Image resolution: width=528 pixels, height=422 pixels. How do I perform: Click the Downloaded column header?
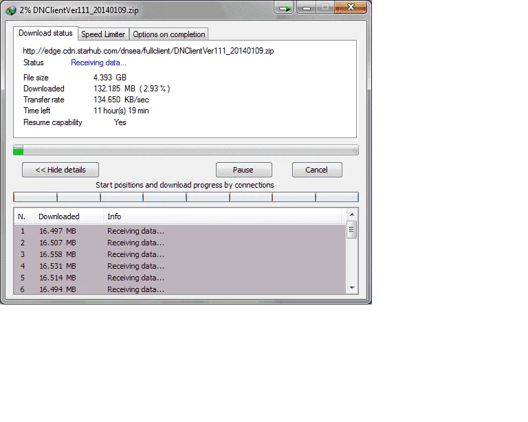coord(69,216)
